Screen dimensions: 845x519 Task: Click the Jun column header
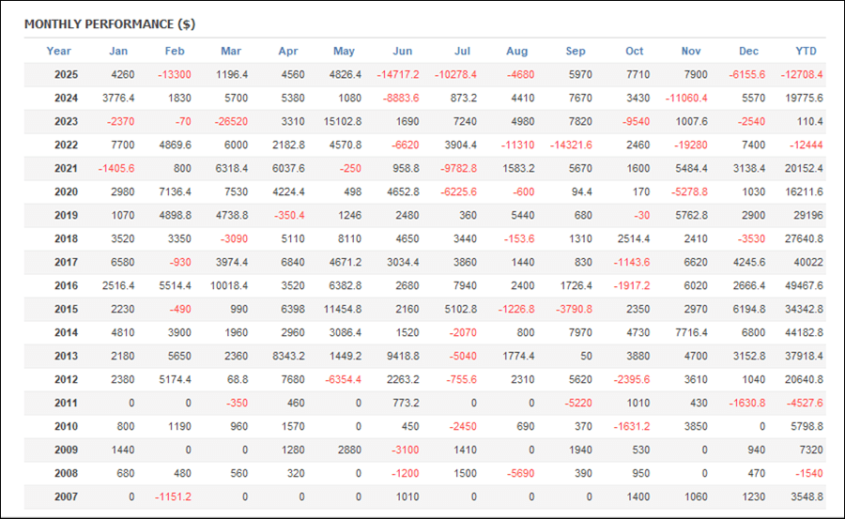click(402, 51)
